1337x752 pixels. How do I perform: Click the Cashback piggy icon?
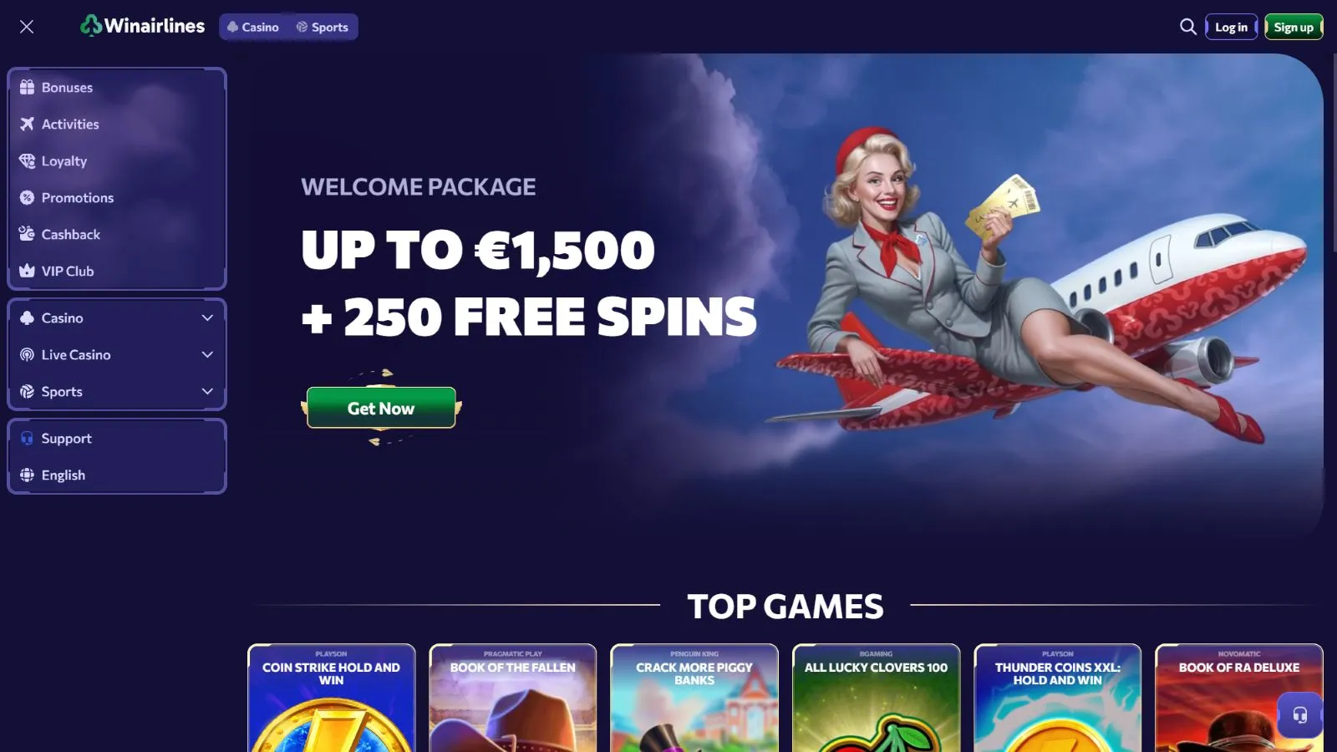pyautogui.click(x=27, y=234)
